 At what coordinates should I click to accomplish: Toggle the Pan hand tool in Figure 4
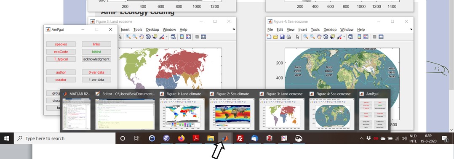(x=319, y=37)
